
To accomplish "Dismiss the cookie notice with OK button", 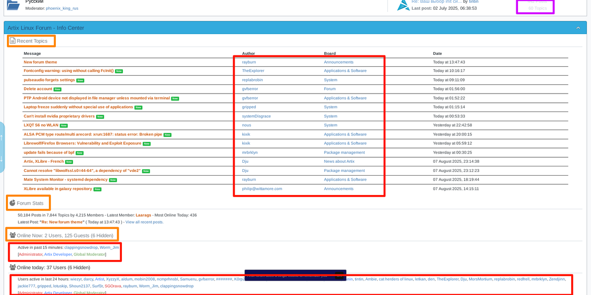I will pos(339,276).
